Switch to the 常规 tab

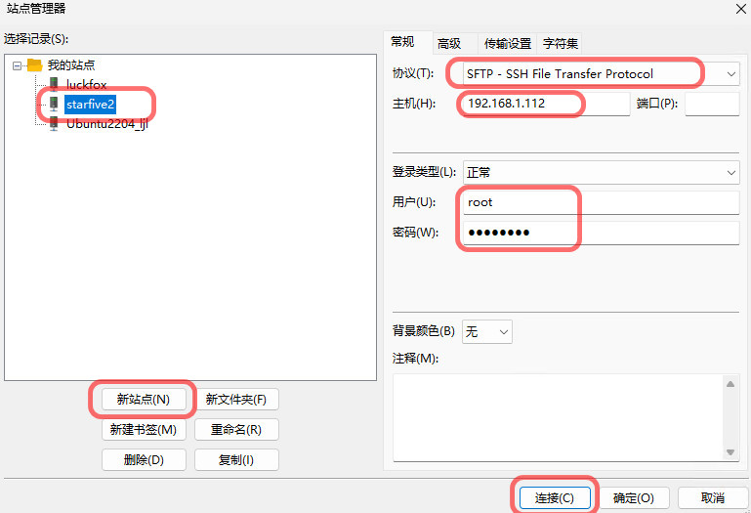(x=407, y=42)
